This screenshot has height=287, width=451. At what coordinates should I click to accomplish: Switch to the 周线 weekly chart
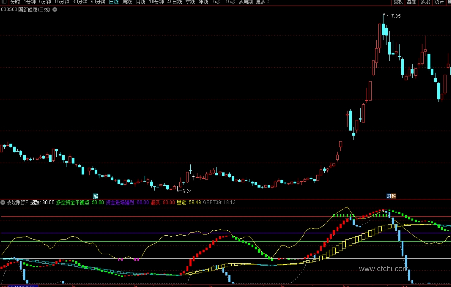pos(127,2)
